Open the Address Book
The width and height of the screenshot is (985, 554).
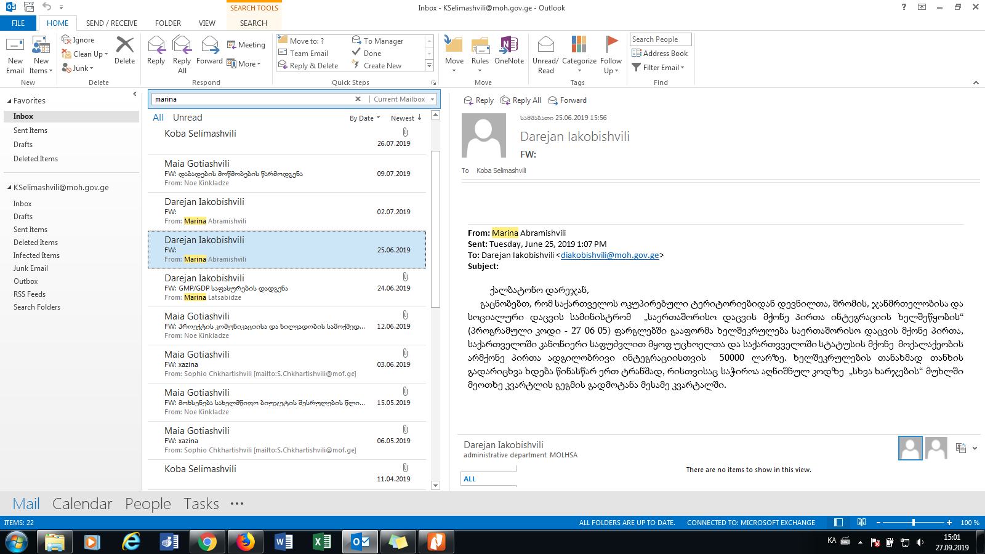click(659, 54)
